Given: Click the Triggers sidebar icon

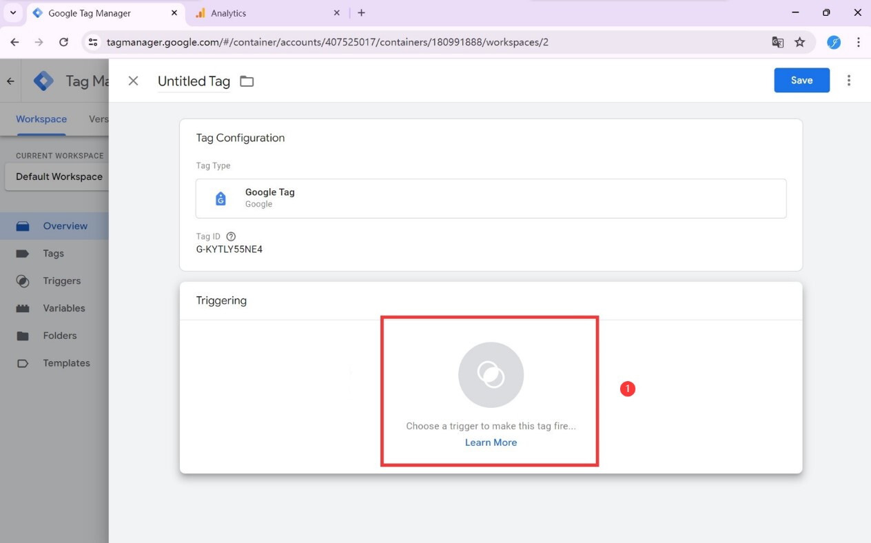Looking at the screenshot, I should [23, 281].
